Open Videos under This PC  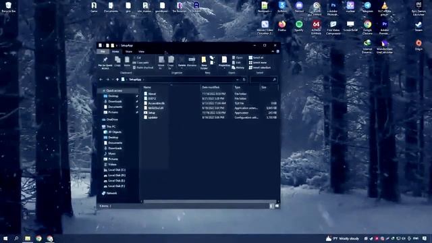coord(110,165)
